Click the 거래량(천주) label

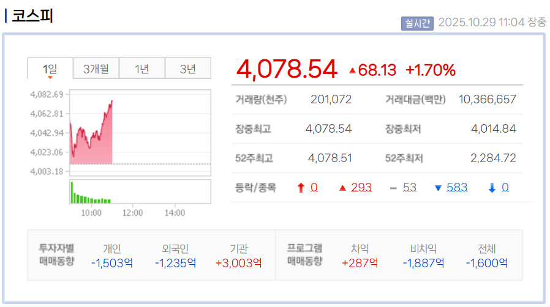click(261, 100)
